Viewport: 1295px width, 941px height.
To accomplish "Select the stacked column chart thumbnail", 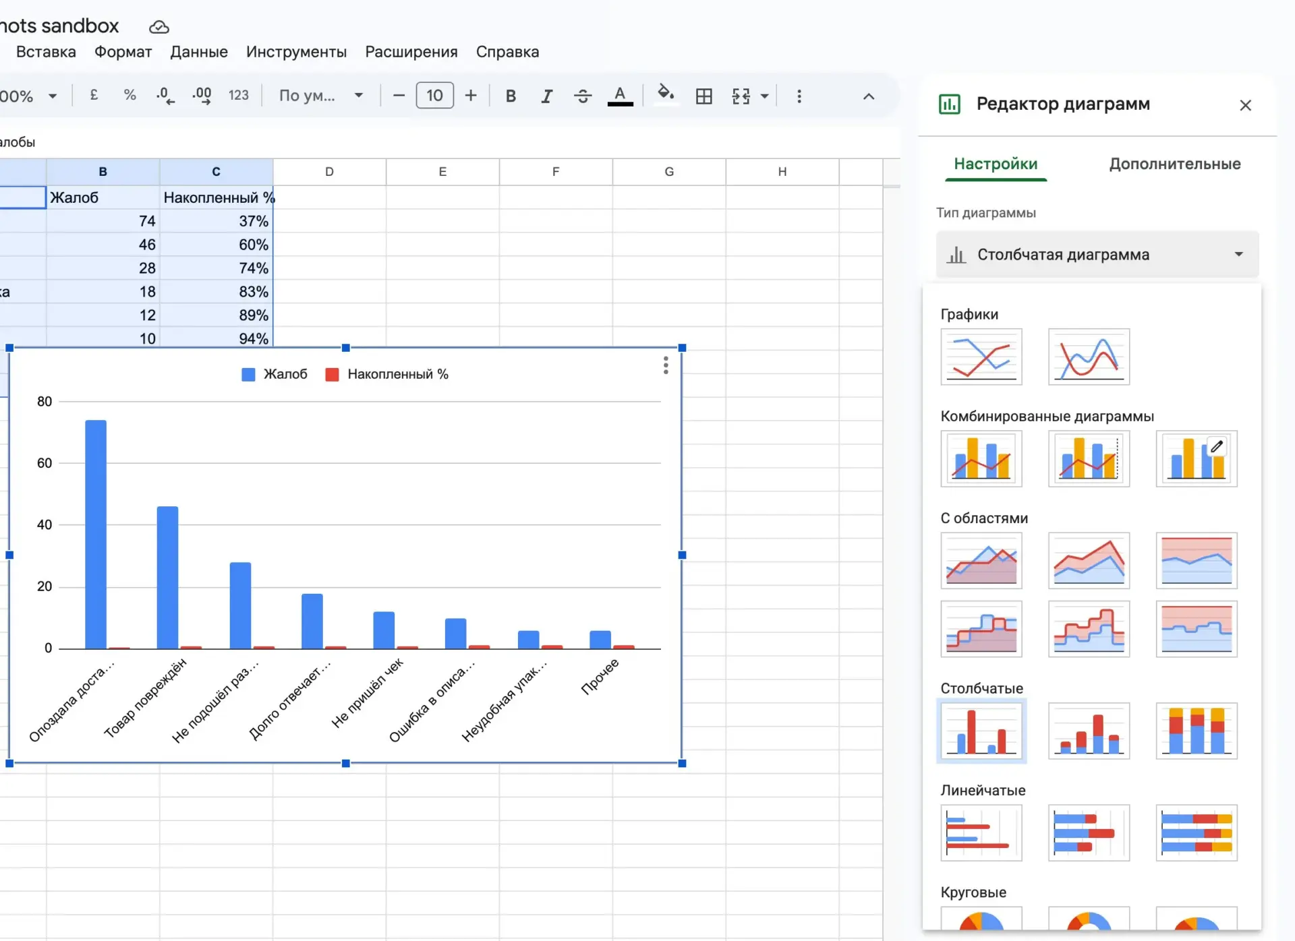I will pos(1089,731).
